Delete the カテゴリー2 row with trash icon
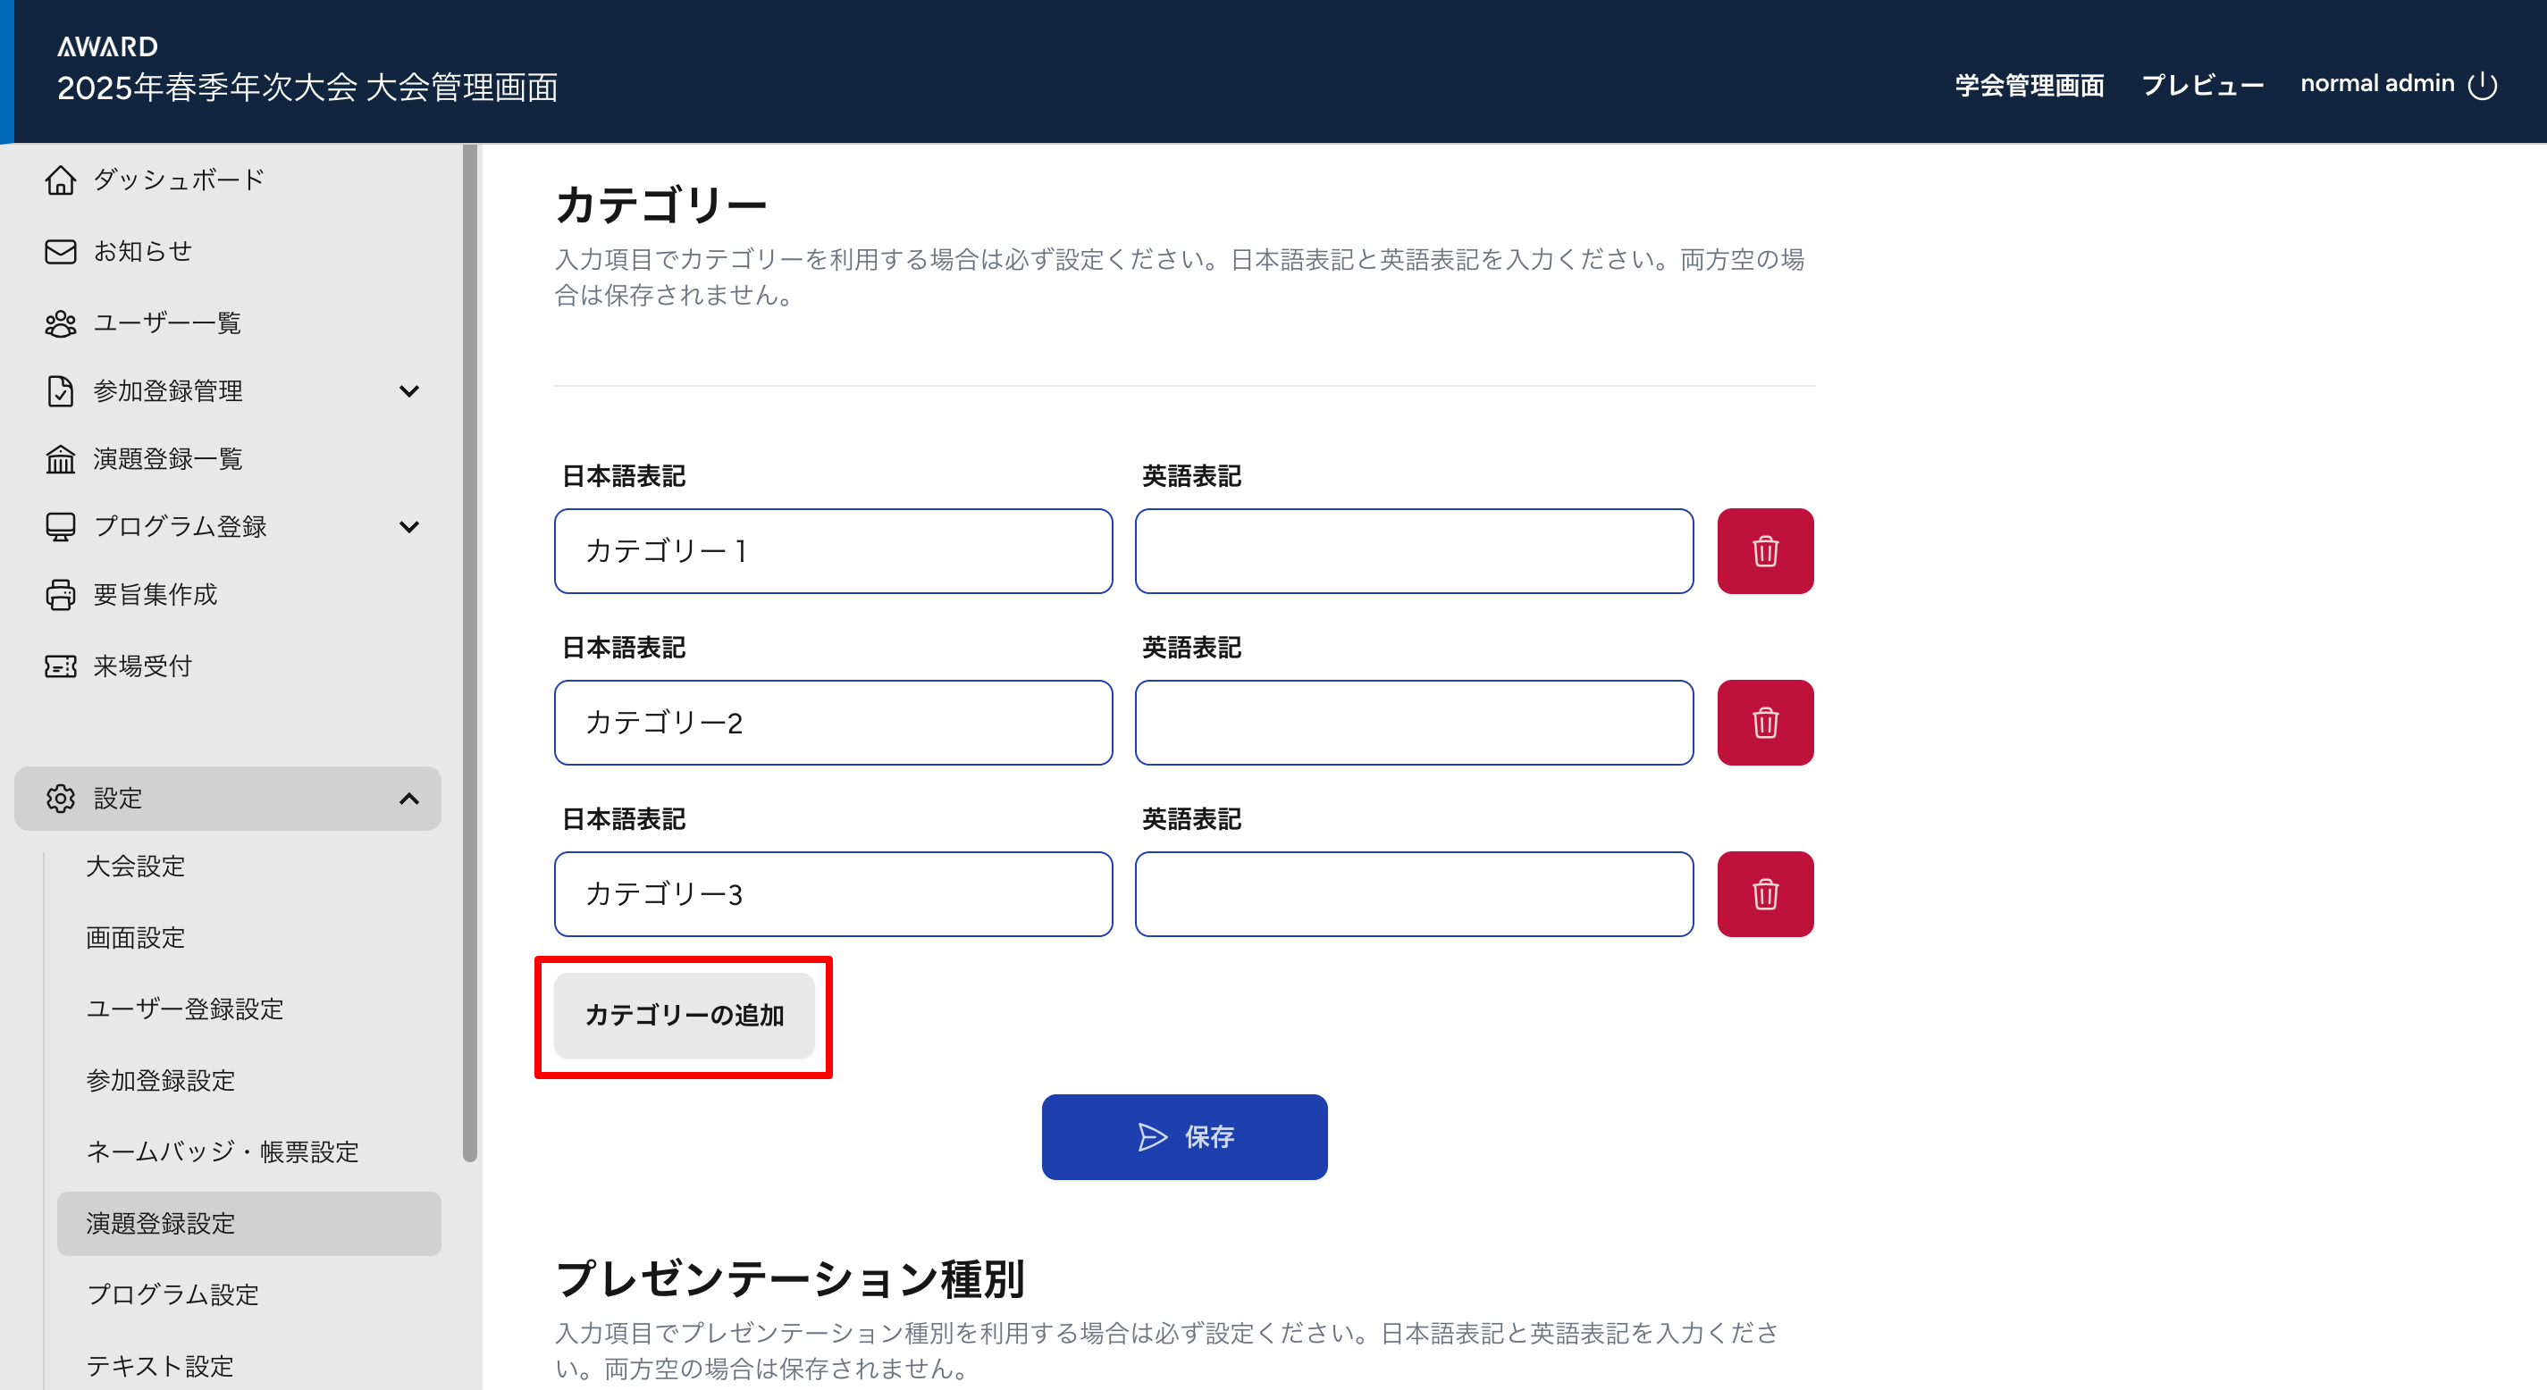 [1765, 723]
